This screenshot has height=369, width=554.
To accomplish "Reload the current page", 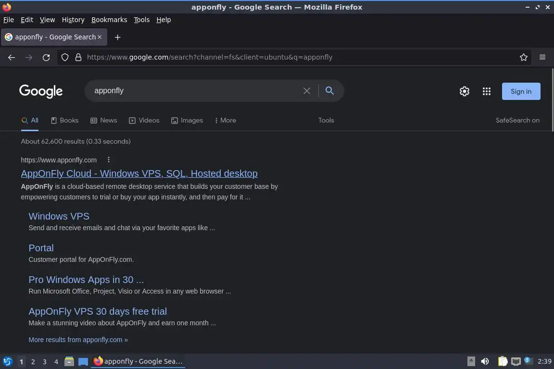I will pyautogui.click(x=46, y=57).
